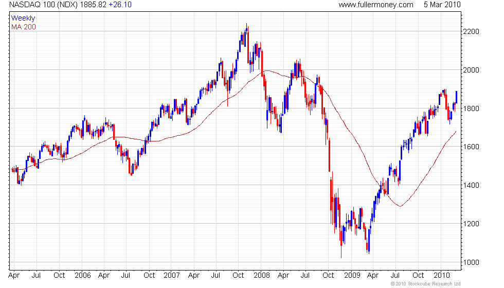
Task: Click the 1000 price axis label
Action: (x=471, y=263)
